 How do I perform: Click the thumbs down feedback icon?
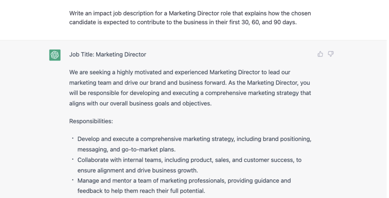(331, 54)
